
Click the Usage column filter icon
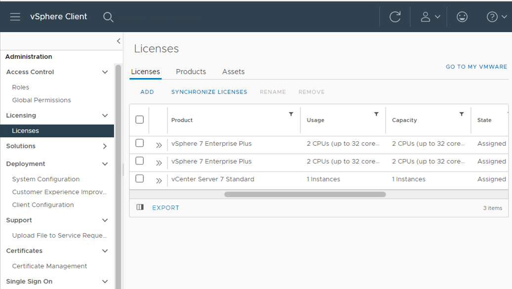[x=376, y=114]
